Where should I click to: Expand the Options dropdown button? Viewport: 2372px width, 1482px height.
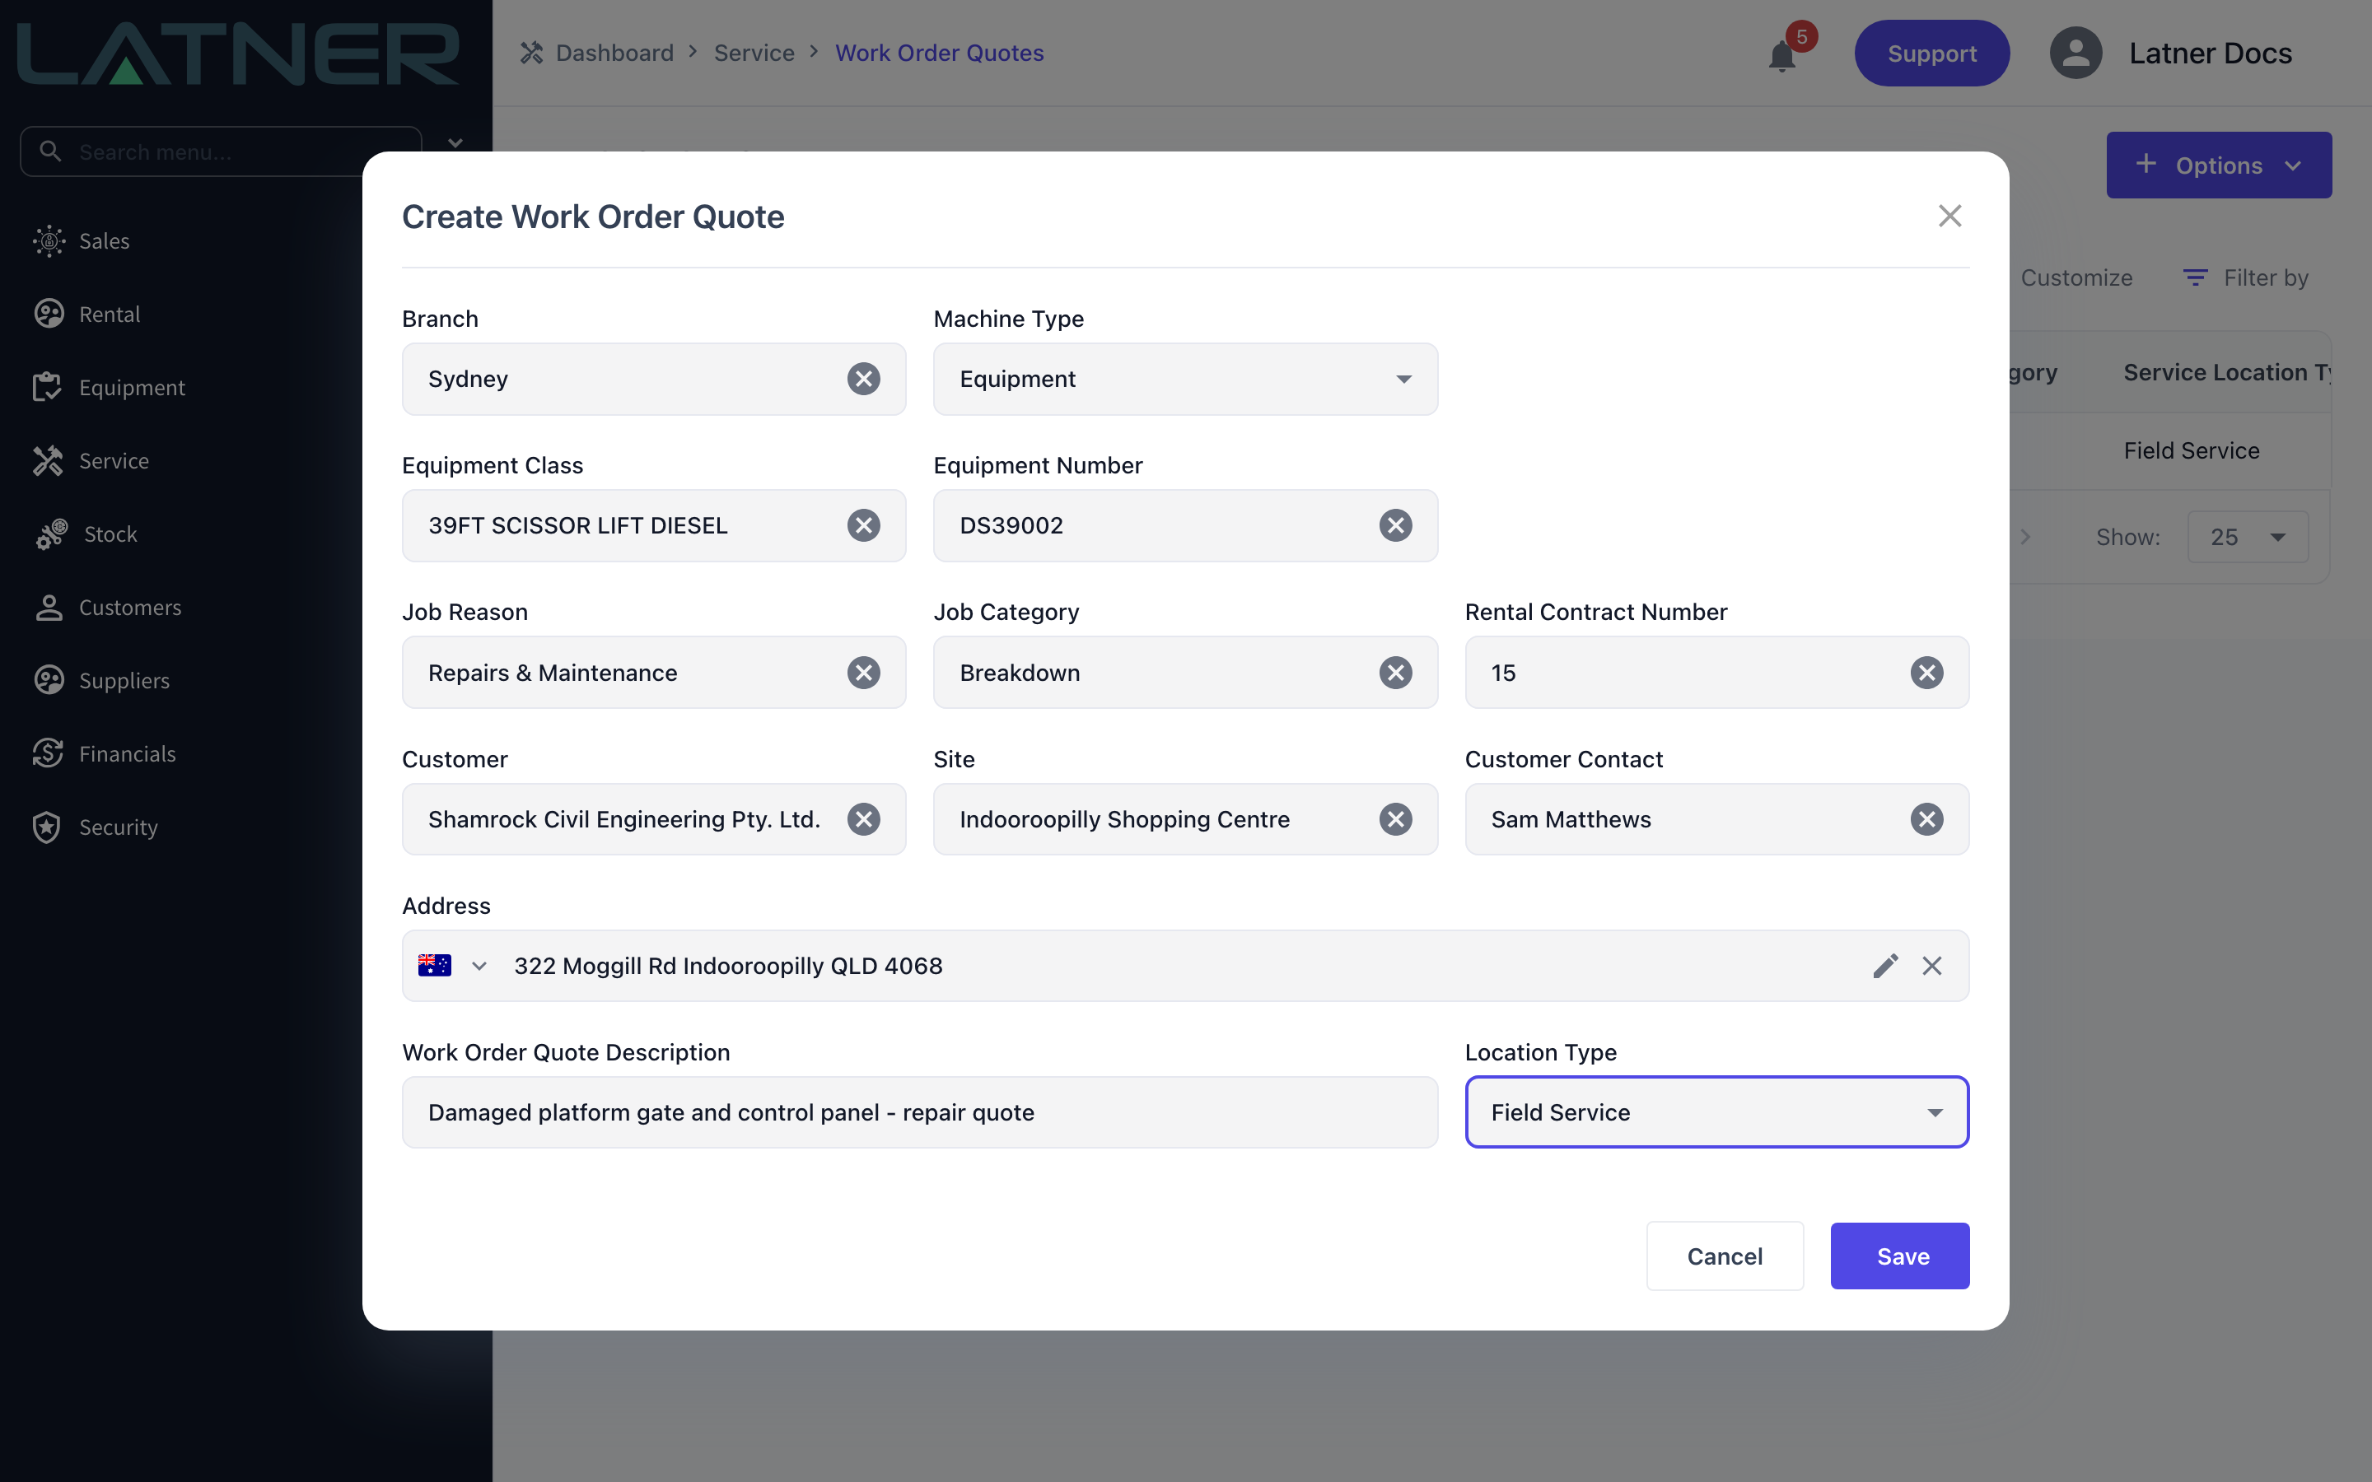coord(2218,165)
